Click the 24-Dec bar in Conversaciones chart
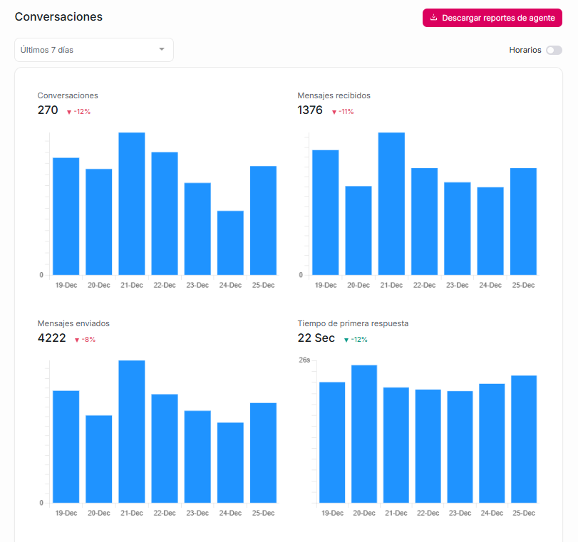578x542 pixels. pyautogui.click(x=230, y=242)
